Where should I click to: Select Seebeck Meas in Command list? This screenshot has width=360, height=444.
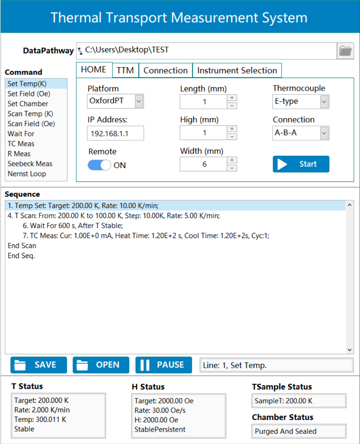pos(30,164)
